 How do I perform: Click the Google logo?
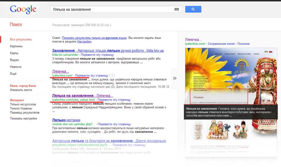(23, 9)
